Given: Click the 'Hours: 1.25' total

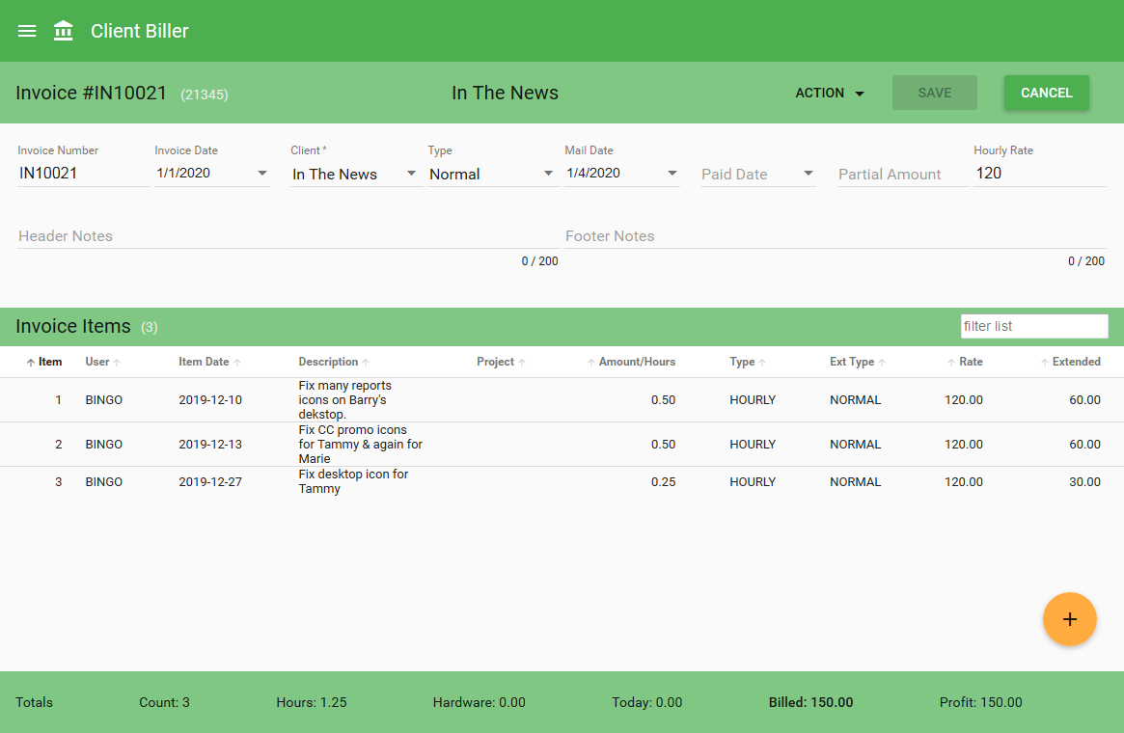Looking at the screenshot, I should (311, 702).
